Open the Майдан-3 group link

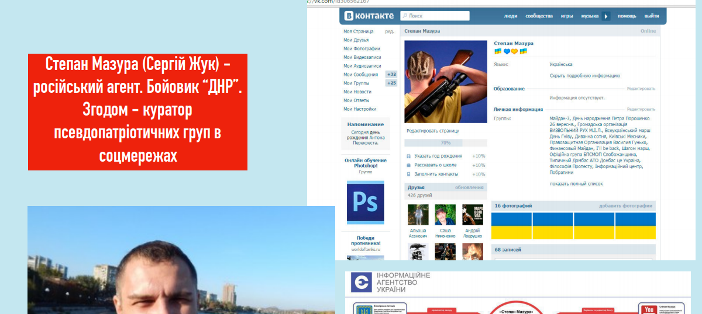coord(560,118)
